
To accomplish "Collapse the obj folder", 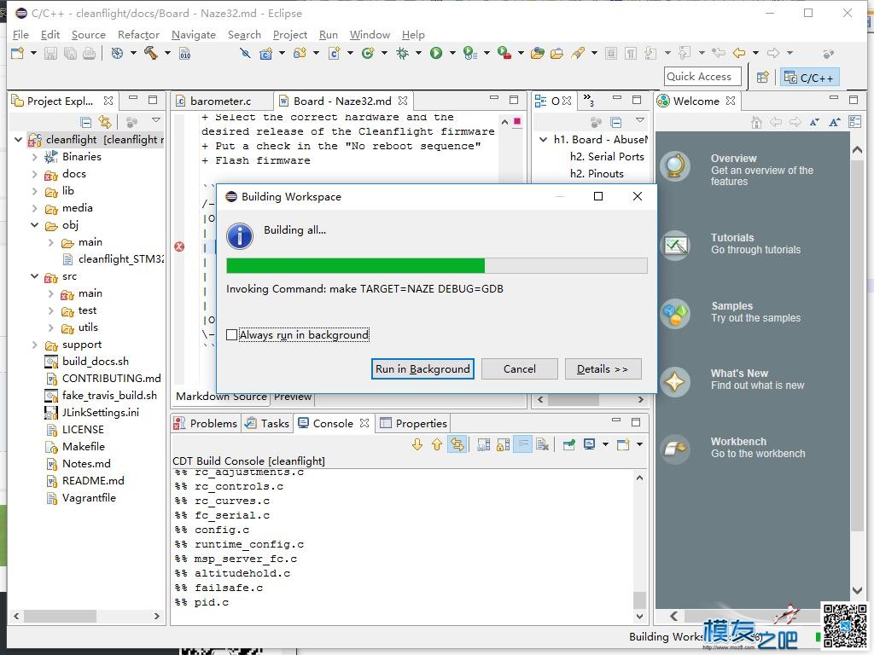I will (34, 225).
